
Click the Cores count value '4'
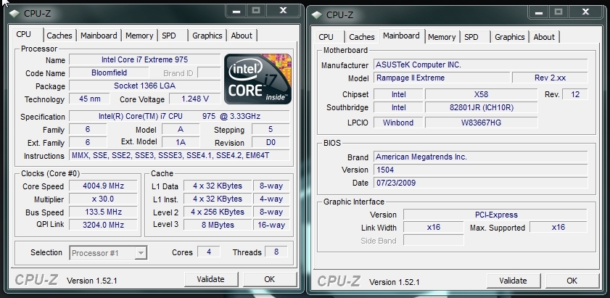tap(208, 252)
